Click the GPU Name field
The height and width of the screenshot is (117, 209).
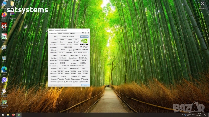click(x=68, y=37)
